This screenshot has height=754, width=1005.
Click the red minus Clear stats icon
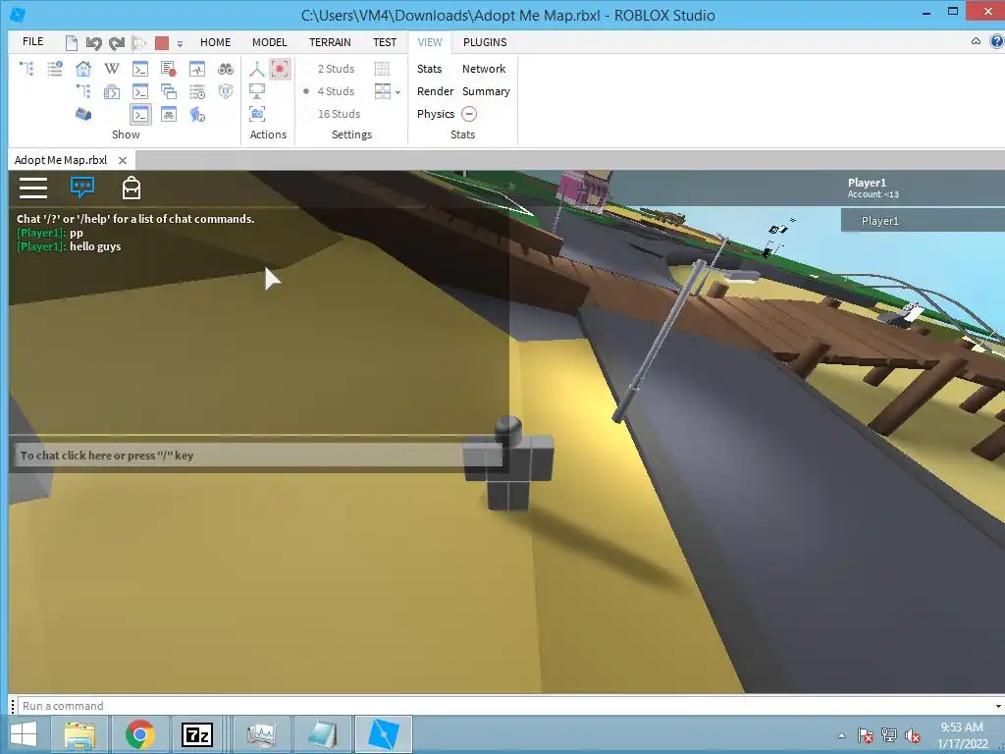[x=469, y=114]
